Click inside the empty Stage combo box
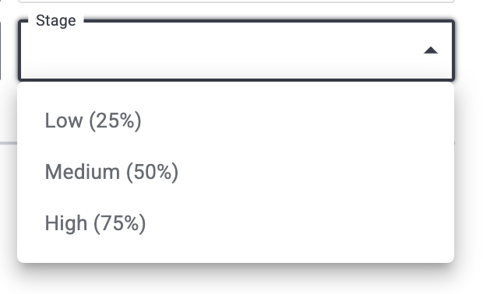483x294 pixels. pyautogui.click(x=236, y=51)
